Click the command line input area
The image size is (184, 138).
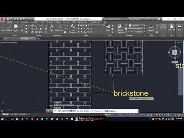(95, 111)
